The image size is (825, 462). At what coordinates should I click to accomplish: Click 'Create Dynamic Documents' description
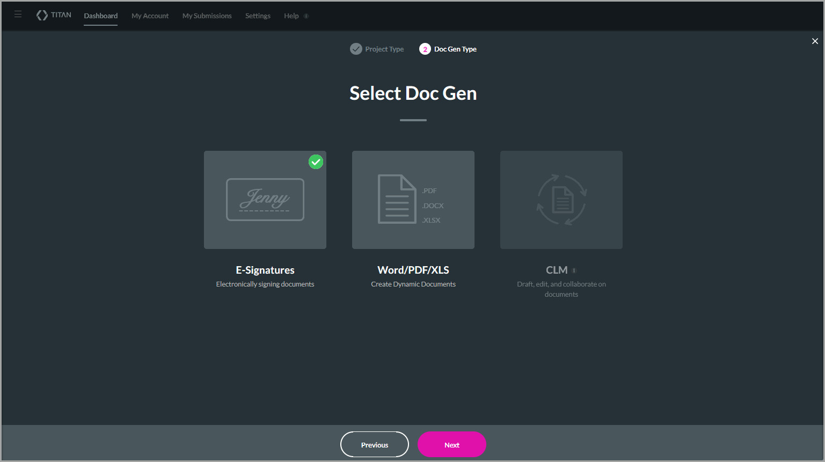coord(413,284)
